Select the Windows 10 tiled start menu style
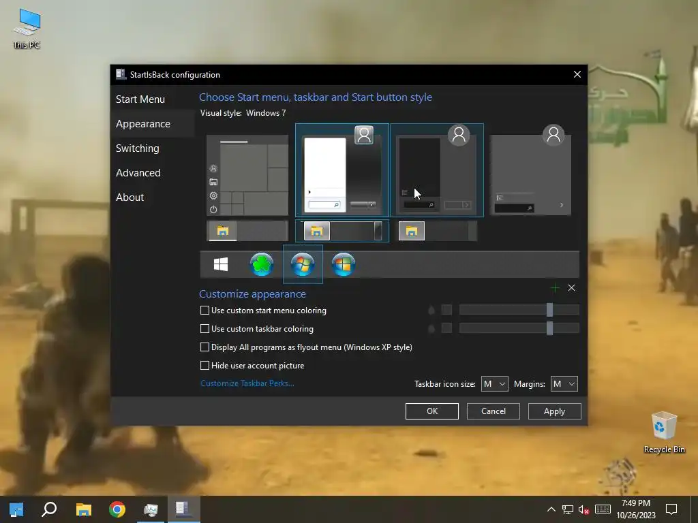This screenshot has height=523, width=698. coord(247,175)
